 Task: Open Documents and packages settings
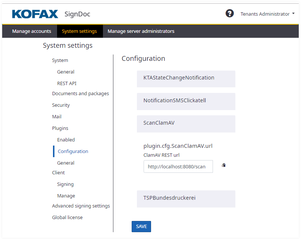click(81, 94)
